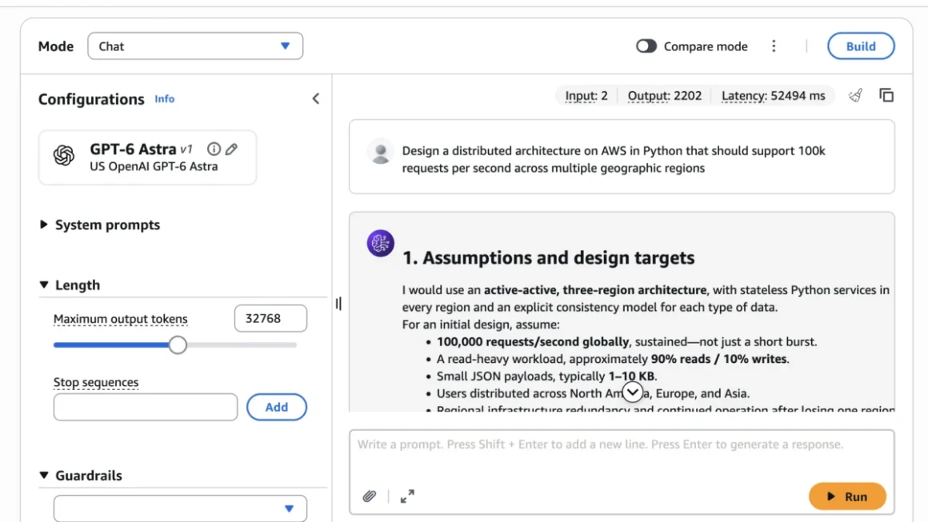Click the scroll-down chevron circle in response
Screen dimensions: 928x522
tap(632, 392)
